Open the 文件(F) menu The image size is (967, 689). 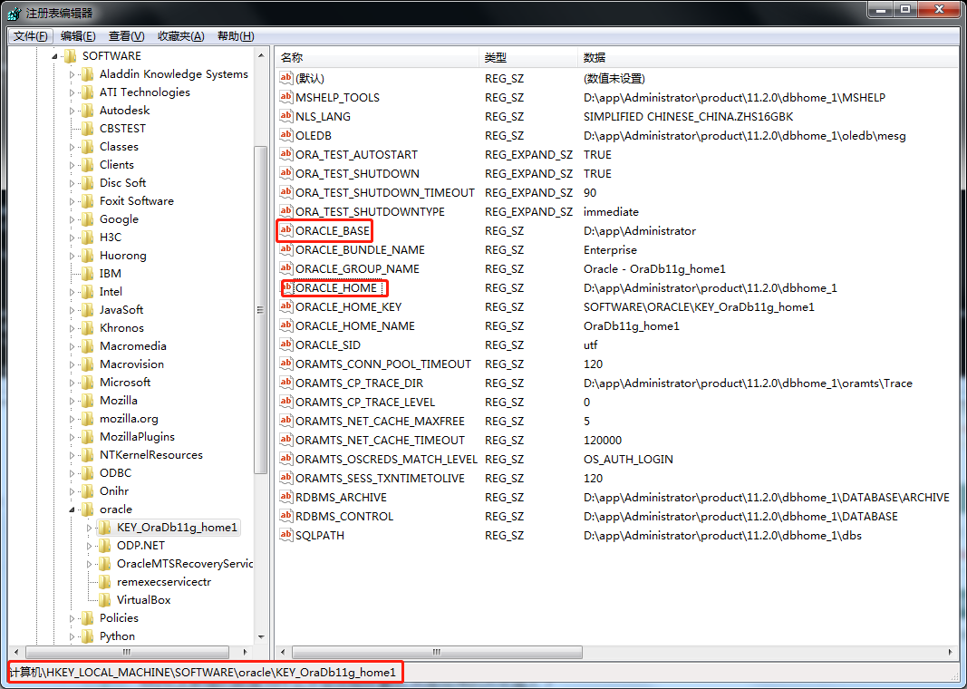tap(31, 35)
